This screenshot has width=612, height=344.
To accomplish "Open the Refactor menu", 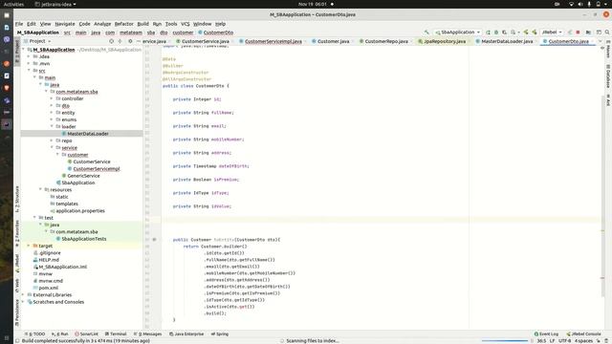I will (x=123, y=24).
